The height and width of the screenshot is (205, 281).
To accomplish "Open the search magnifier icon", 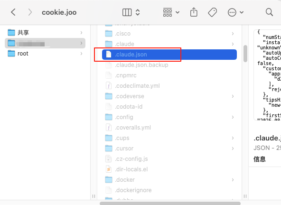I will click(x=269, y=12).
